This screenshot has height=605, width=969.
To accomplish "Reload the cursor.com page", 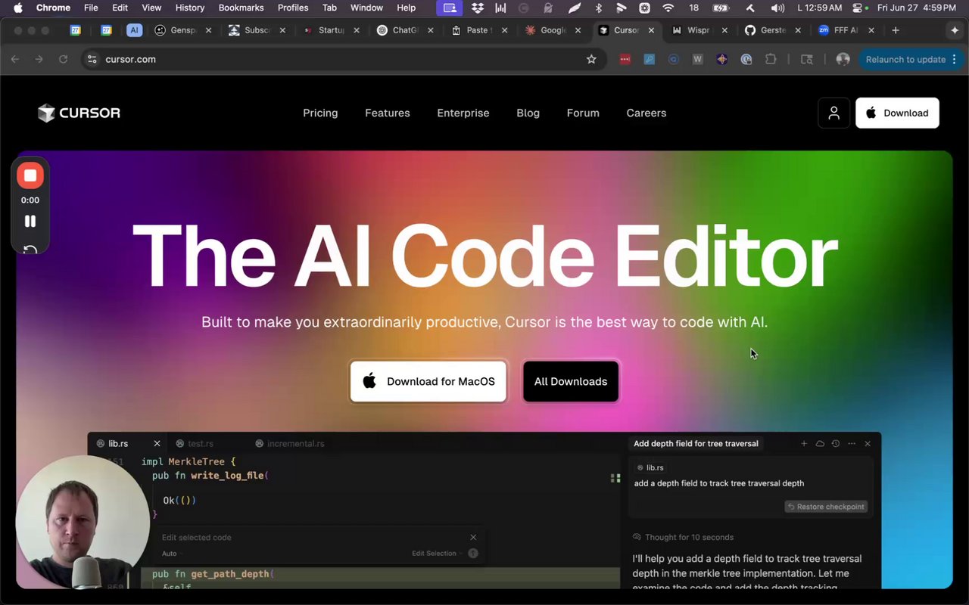I will click(x=63, y=59).
